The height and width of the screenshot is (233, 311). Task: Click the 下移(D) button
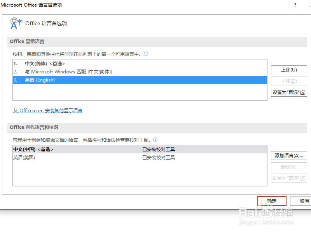[288, 81]
